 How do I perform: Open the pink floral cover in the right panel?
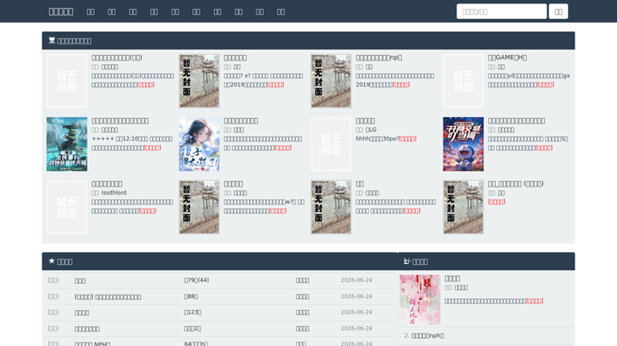(420, 299)
